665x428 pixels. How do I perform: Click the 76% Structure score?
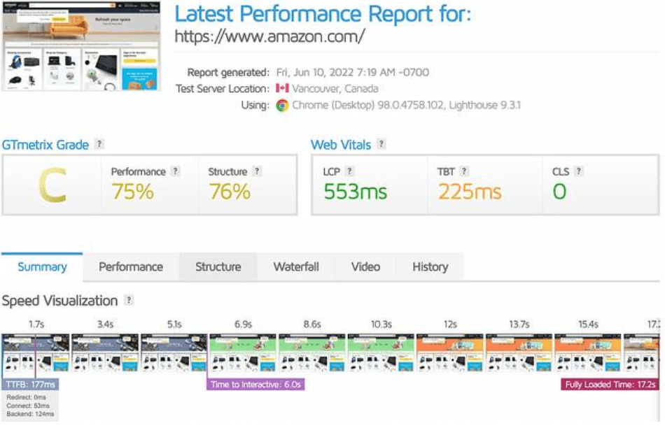pos(230,192)
